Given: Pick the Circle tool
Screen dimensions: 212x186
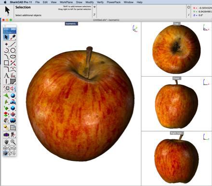Looking at the screenshot, I should click(x=13, y=51).
